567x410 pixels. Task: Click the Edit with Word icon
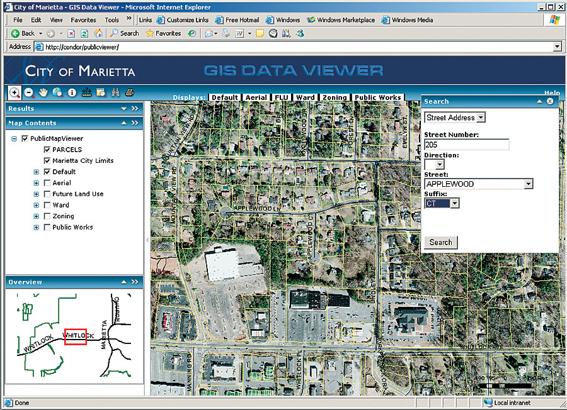point(239,33)
